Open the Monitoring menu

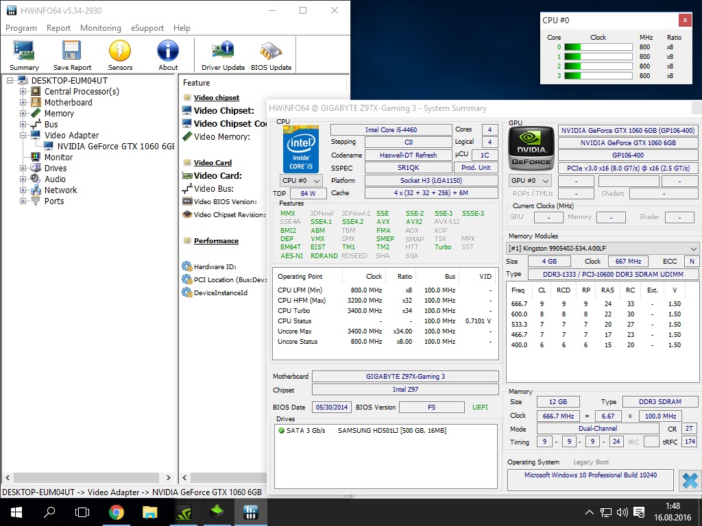click(x=100, y=28)
